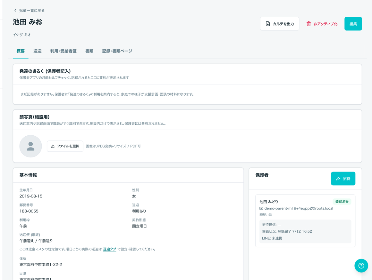Screen dimensions: 372x280
Task: Click the カルテを出力 button
Action: tap(279, 24)
